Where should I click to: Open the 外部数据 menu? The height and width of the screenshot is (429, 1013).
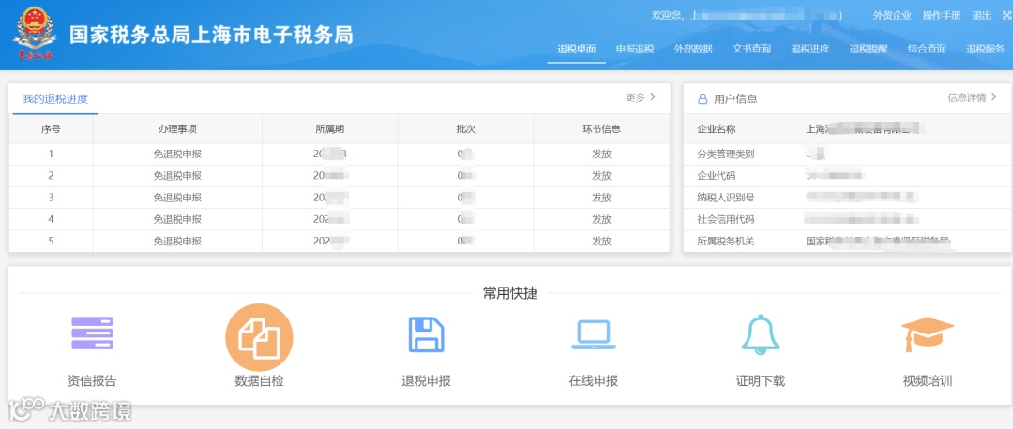point(693,49)
